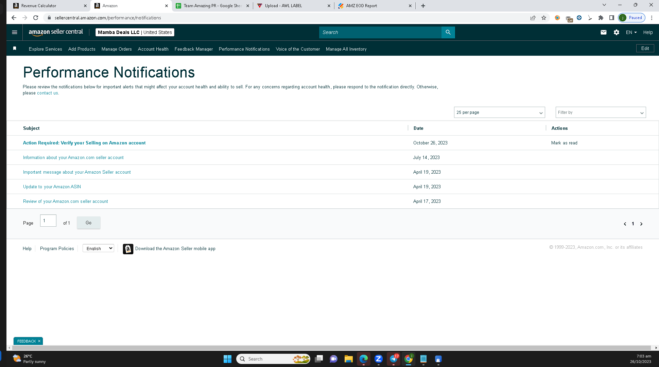Go to next page arrow in pagination
The width and height of the screenshot is (659, 367).
641,224
